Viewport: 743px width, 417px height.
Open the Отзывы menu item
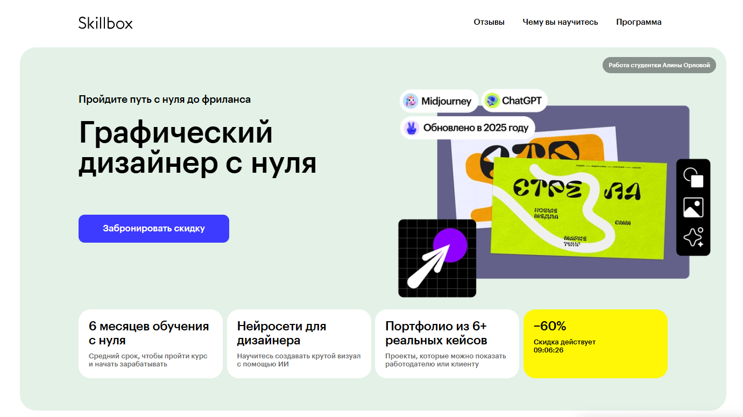pos(489,22)
